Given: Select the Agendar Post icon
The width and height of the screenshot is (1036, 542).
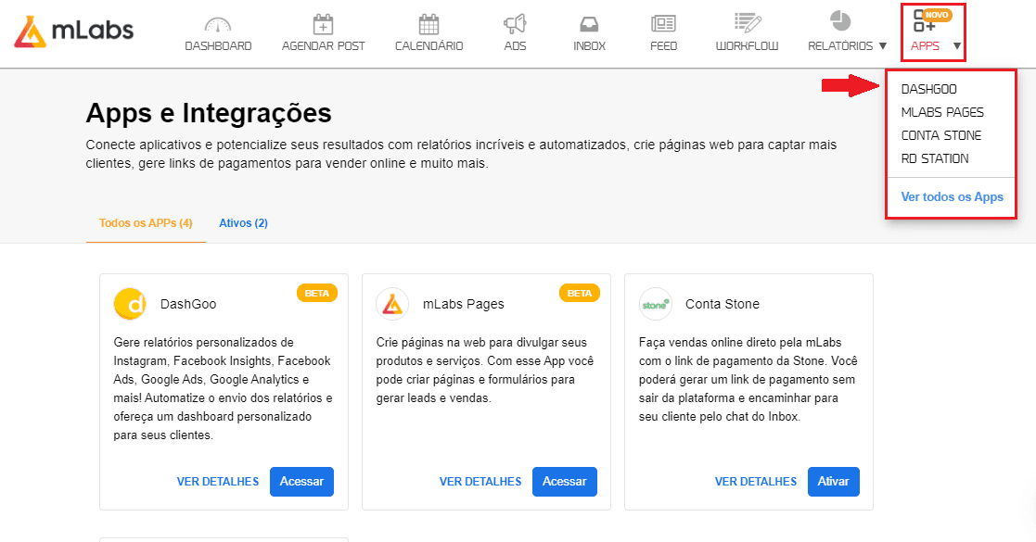Looking at the screenshot, I should pos(323,22).
